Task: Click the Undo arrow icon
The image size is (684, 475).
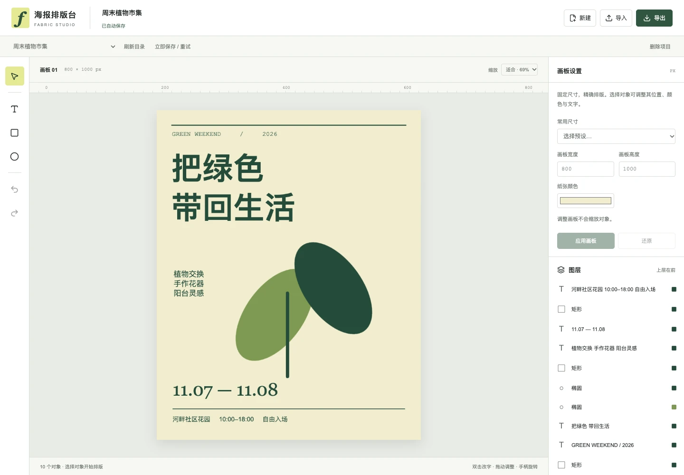Action: click(15, 190)
